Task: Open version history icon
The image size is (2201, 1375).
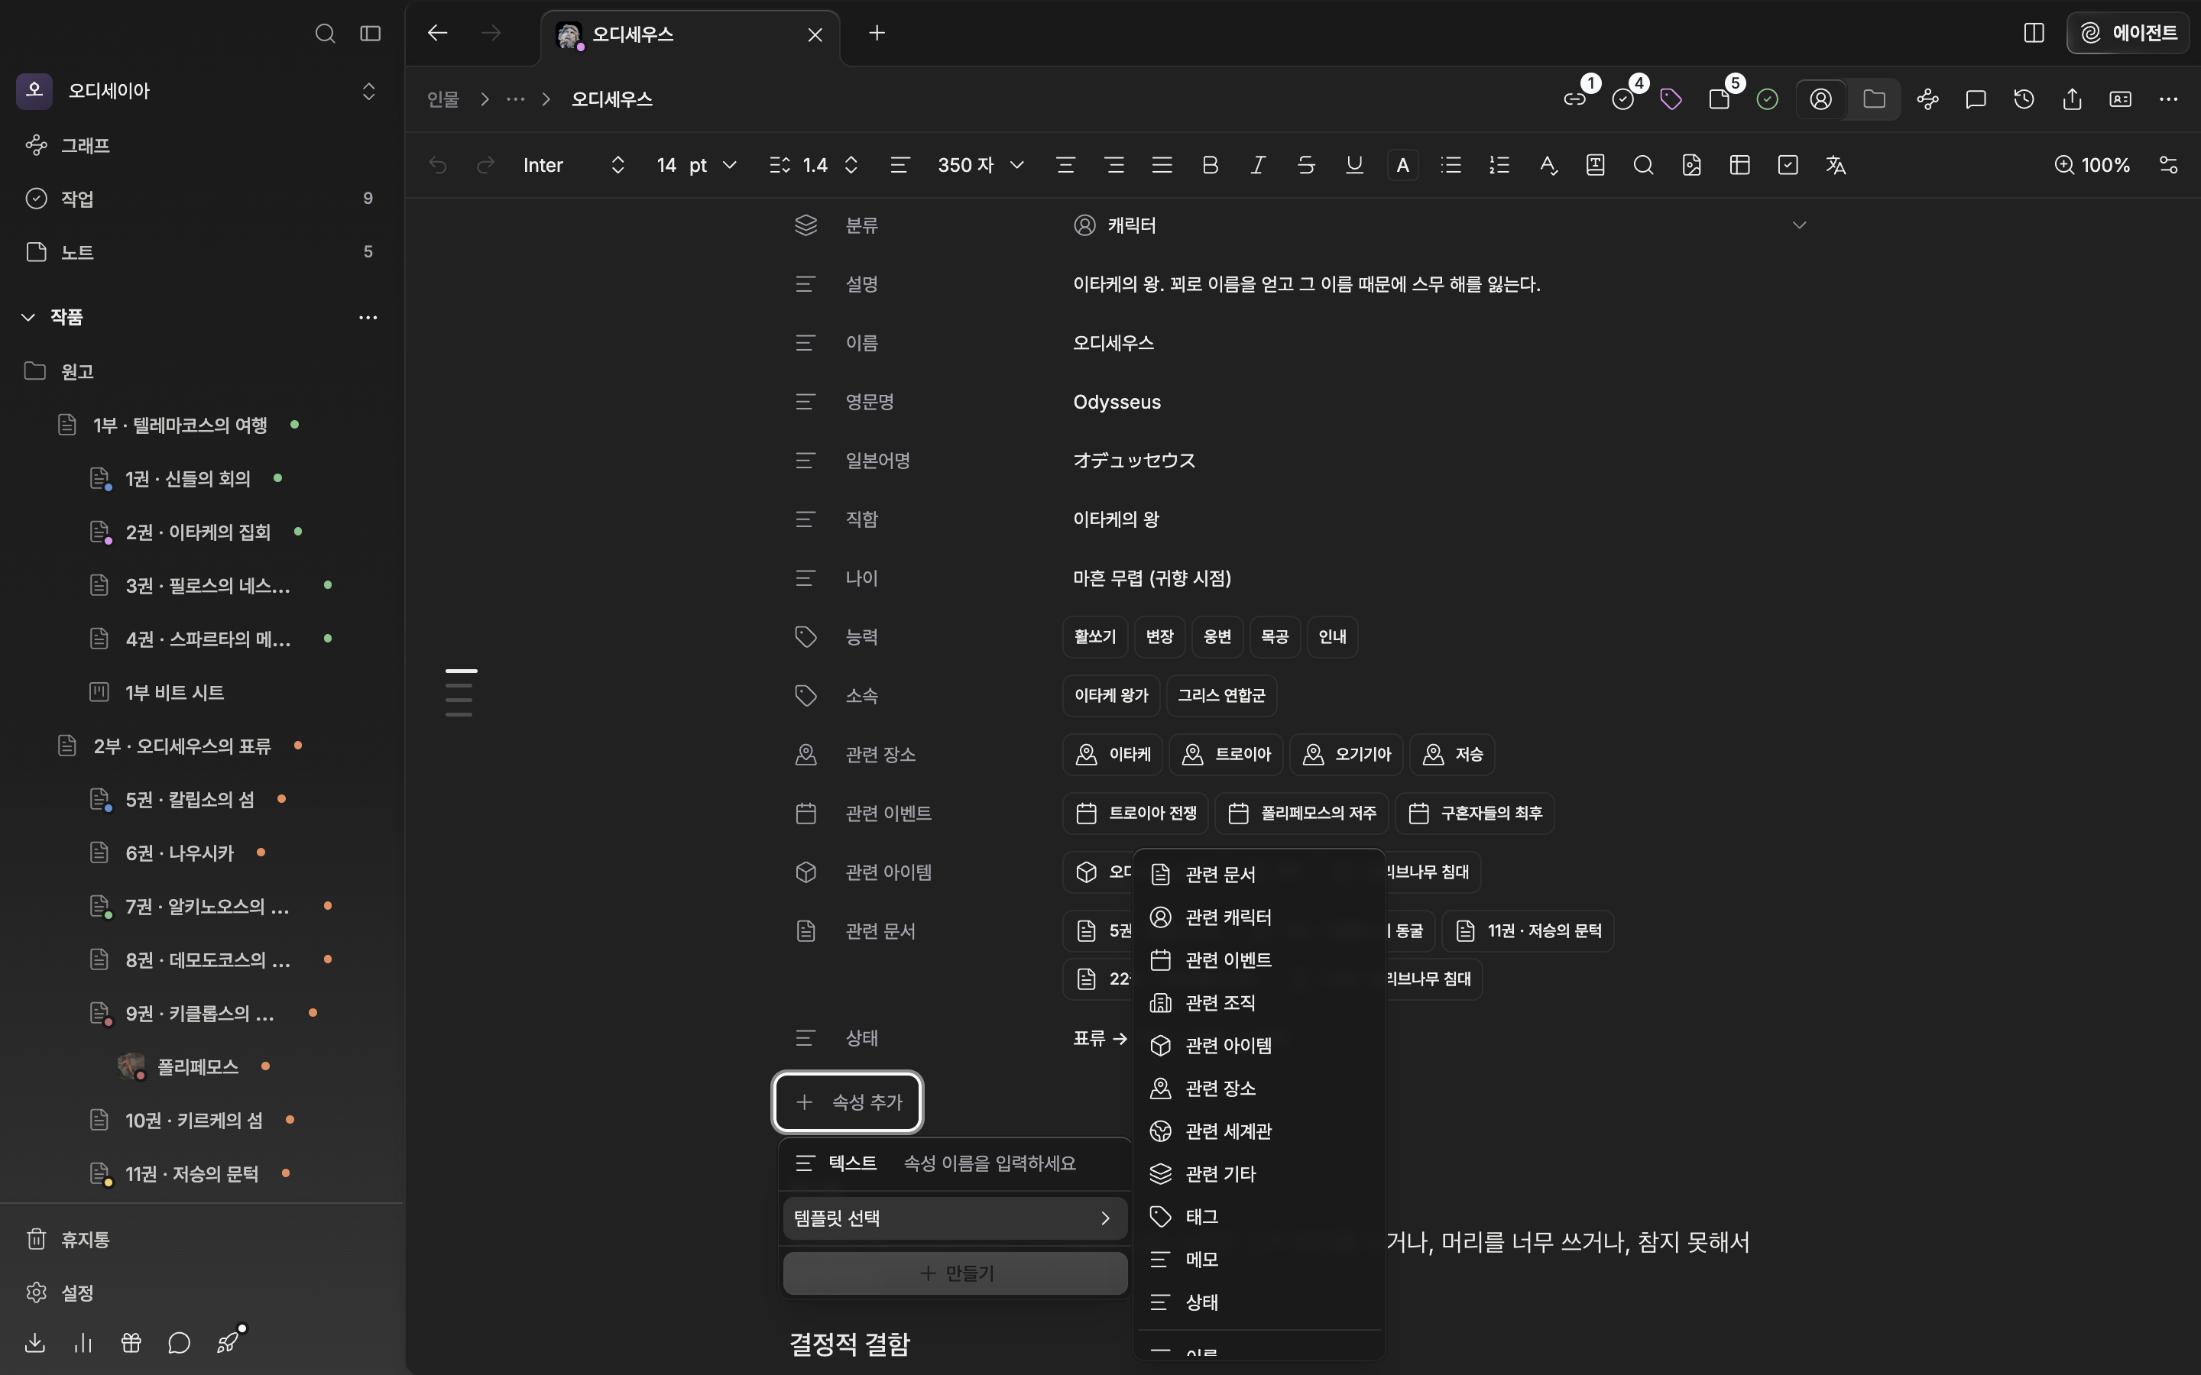Action: pos(2024,99)
